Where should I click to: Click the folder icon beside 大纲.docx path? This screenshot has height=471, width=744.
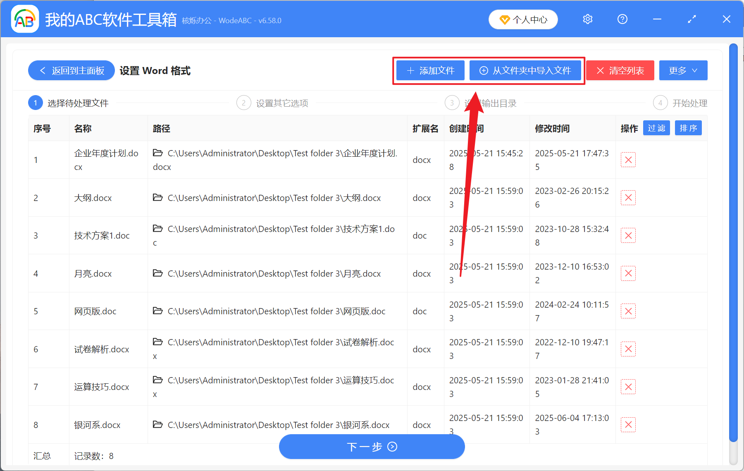coord(158,198)
